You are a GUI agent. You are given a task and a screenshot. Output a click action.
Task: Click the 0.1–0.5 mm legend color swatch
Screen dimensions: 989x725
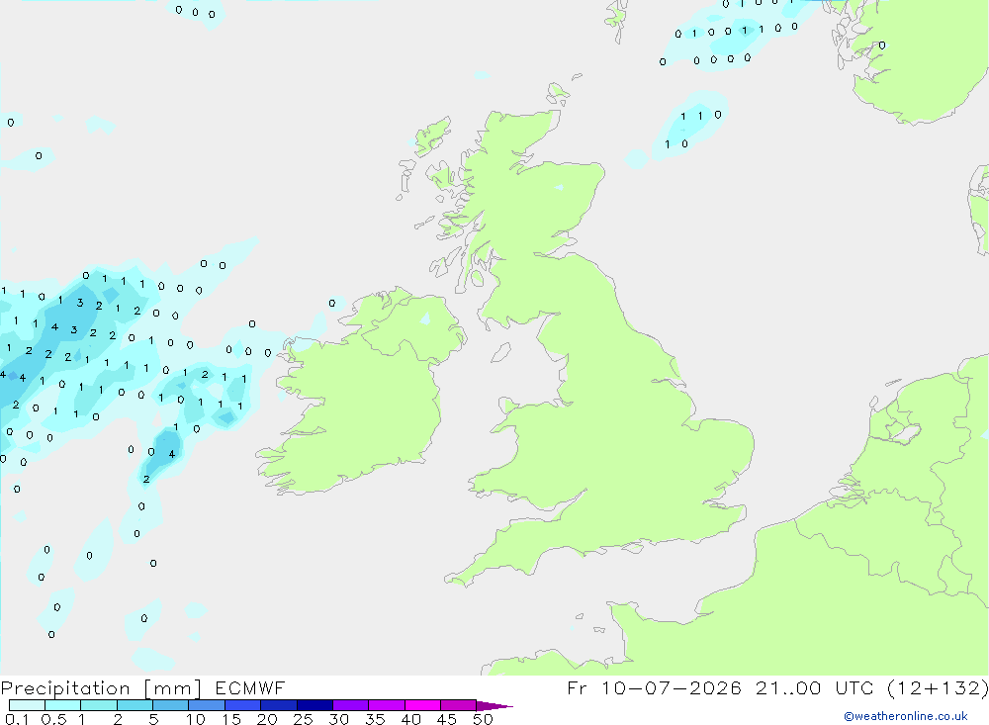27,705
